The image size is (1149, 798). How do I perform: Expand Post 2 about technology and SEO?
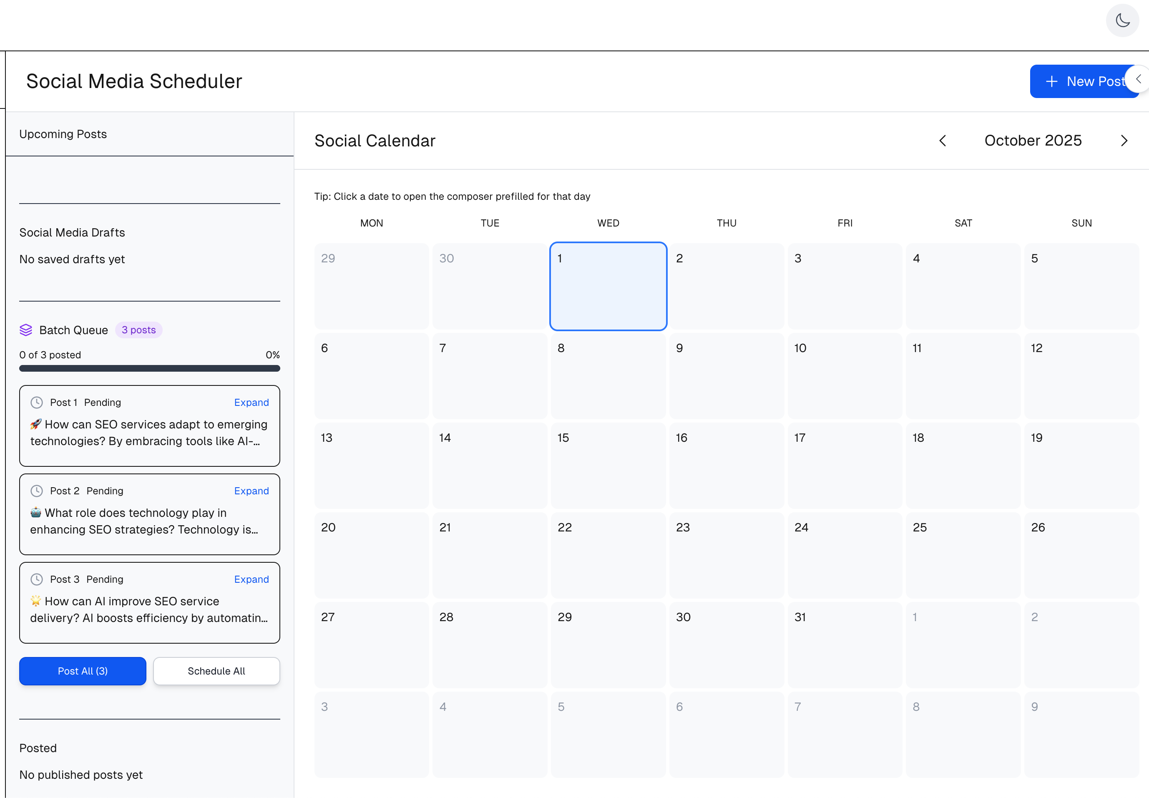(251, 491)
